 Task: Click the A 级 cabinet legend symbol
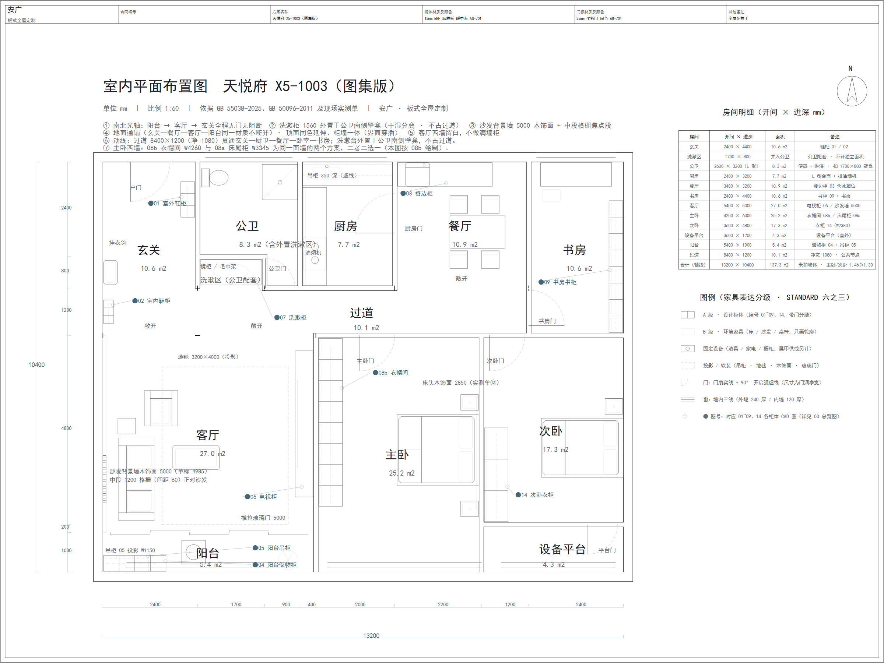687,315
